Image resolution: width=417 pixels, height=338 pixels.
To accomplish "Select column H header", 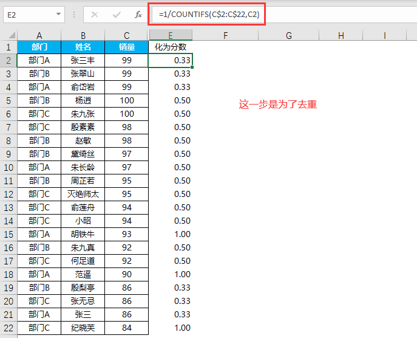I will point(341,35).
